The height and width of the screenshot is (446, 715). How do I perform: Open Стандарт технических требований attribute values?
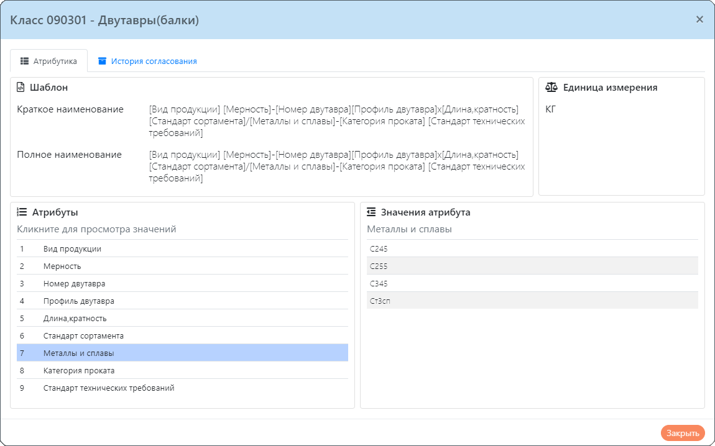[x=109, y=388]
